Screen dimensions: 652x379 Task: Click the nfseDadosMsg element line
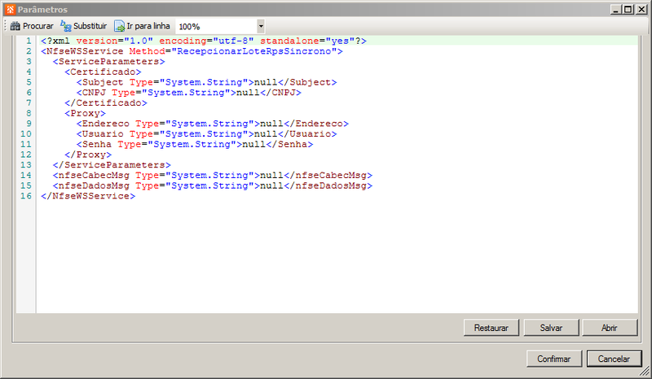click(x=213, y=186)
